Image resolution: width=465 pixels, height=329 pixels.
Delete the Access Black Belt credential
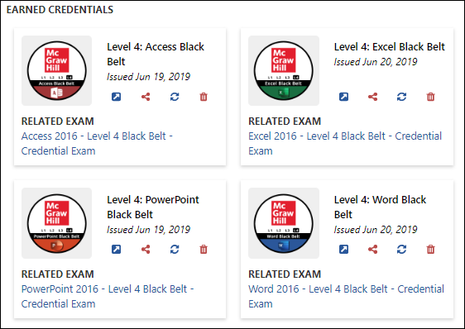pos(204,97)
